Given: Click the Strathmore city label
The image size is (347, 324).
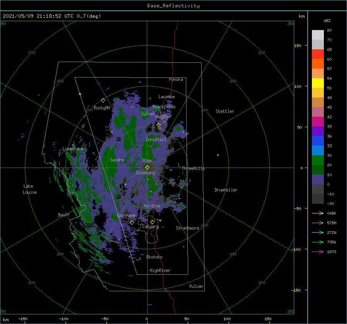Looking at the screenshot, I should (x=187, y=228).
